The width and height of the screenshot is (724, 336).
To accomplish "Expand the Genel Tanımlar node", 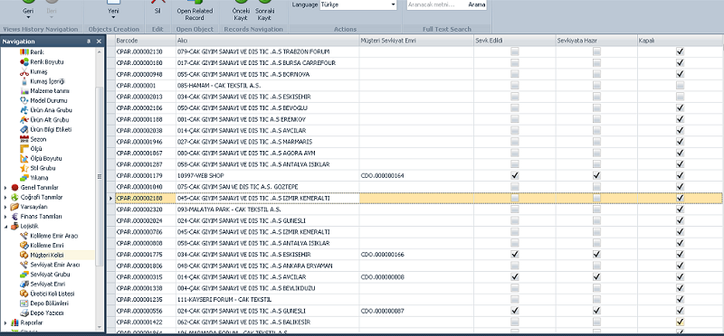I will pos(5,188).
